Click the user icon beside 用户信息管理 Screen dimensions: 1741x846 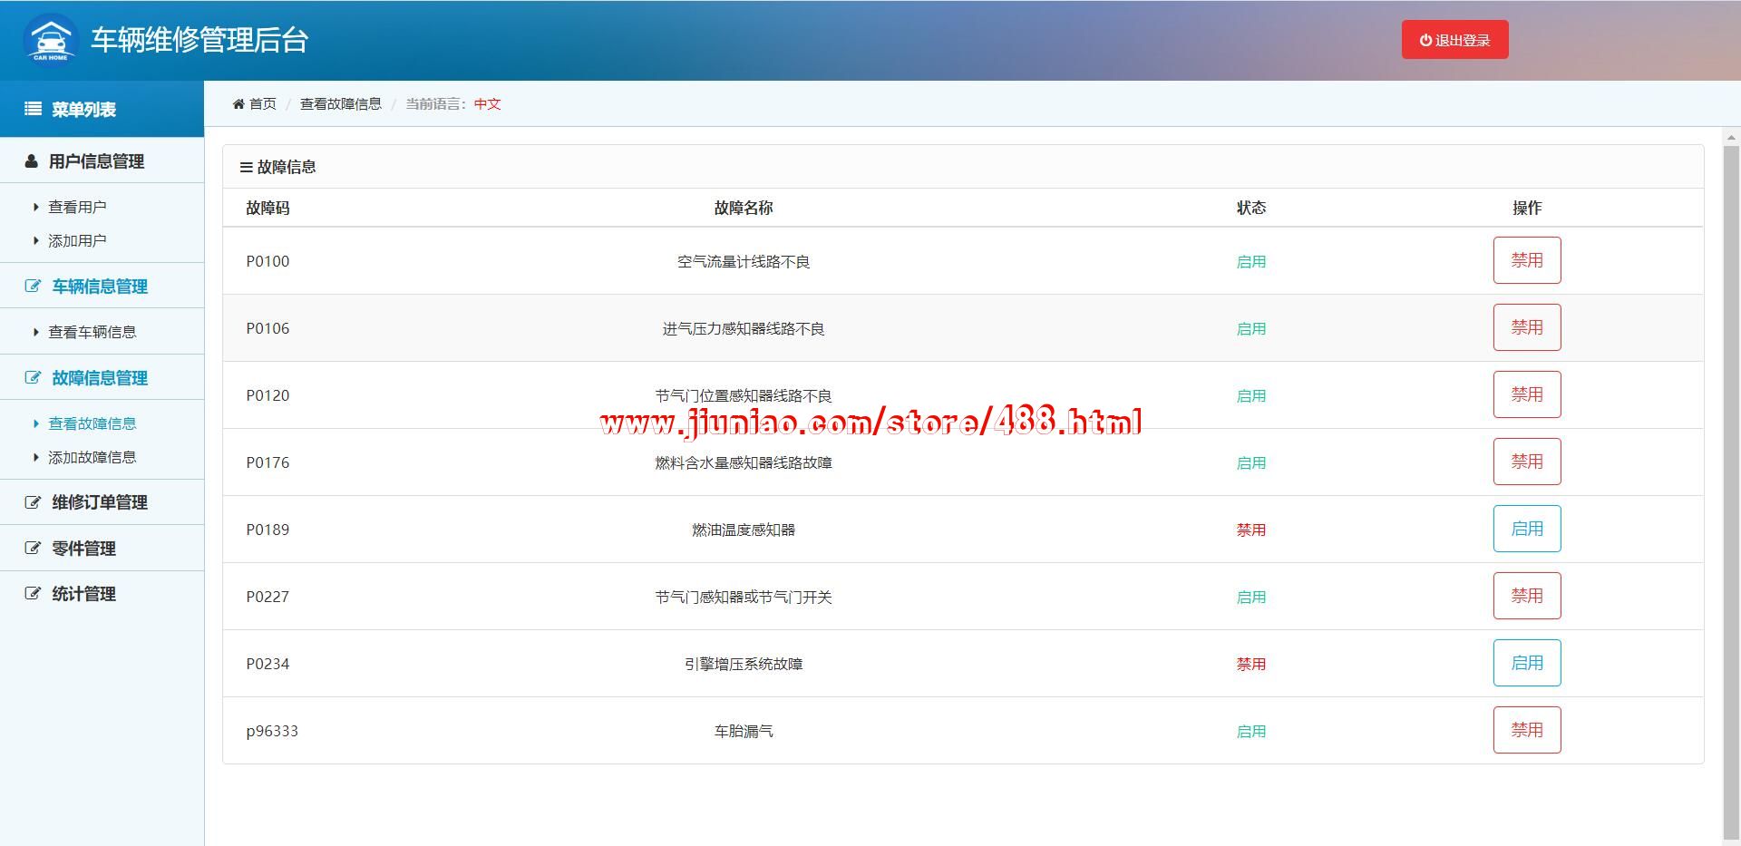32,161
